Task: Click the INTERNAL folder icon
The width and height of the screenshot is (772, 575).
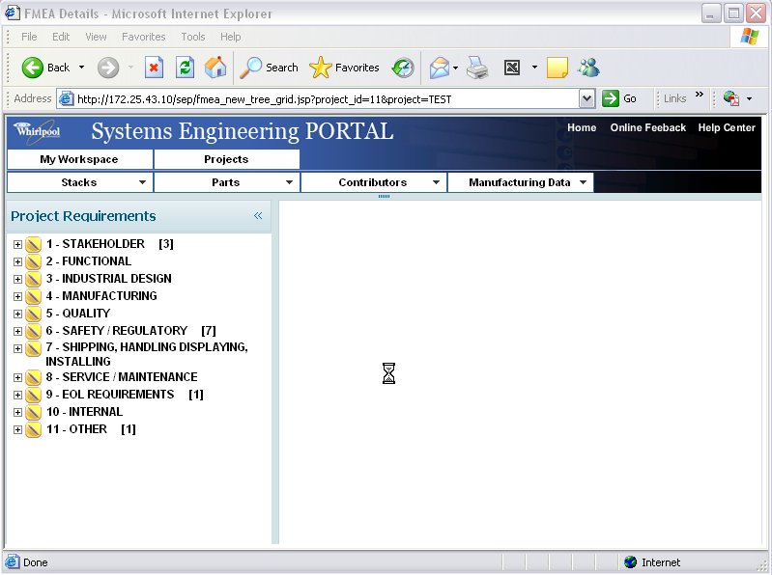Action: [33, 412]
